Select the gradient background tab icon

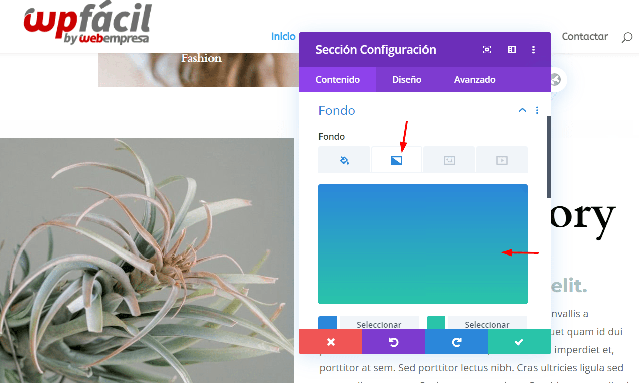397,160
